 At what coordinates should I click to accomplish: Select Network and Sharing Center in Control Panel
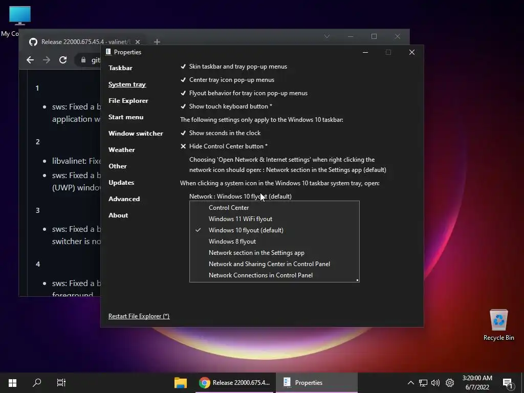[x=274, y=264]
